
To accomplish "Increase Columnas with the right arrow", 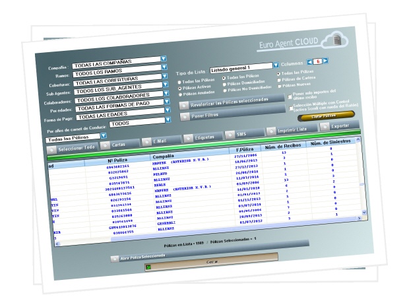I will coord(325,61).
